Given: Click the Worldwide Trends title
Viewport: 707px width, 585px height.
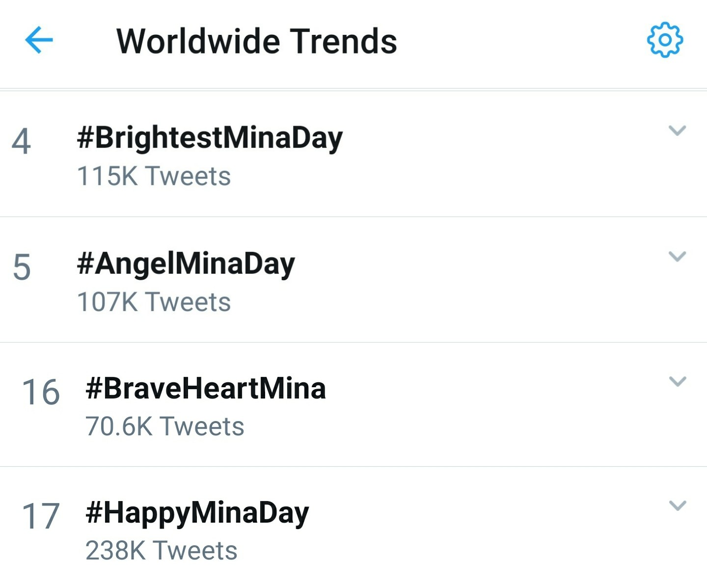Looking at the screenshot, I should 256,41.
